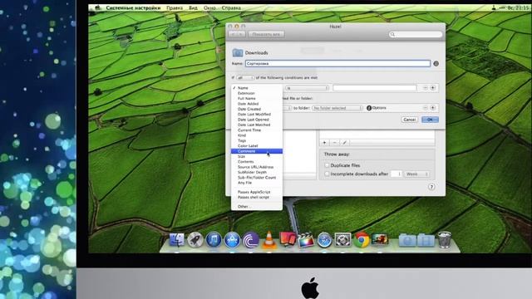Edit the rule with the pencil button

point(344,143)
